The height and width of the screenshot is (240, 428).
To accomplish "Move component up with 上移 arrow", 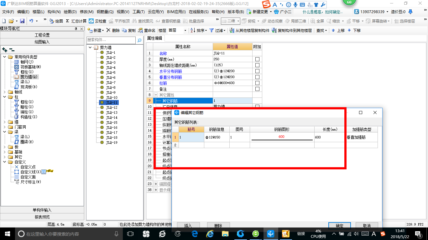I will (x=338, y=30).
